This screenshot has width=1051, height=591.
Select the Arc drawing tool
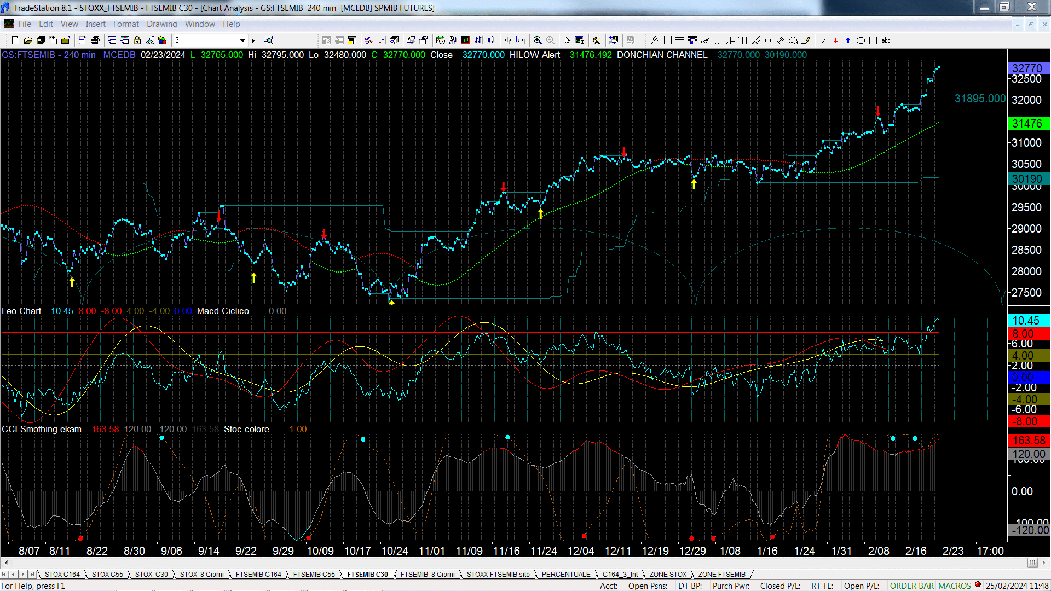pos(822,40)
